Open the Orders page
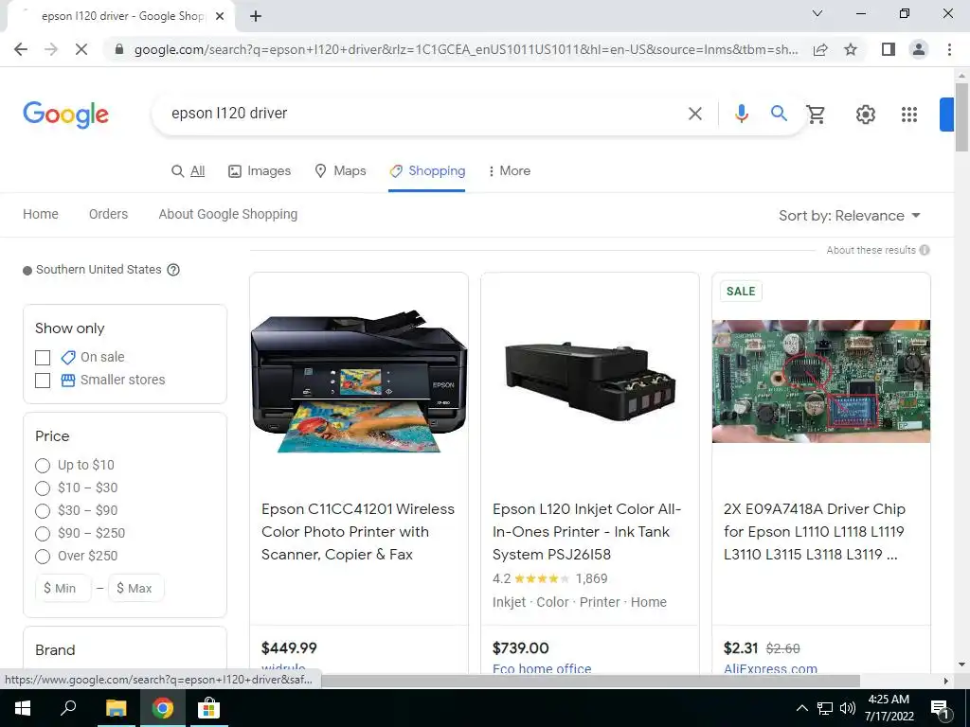The image size is (970, 727). point(108,214)
